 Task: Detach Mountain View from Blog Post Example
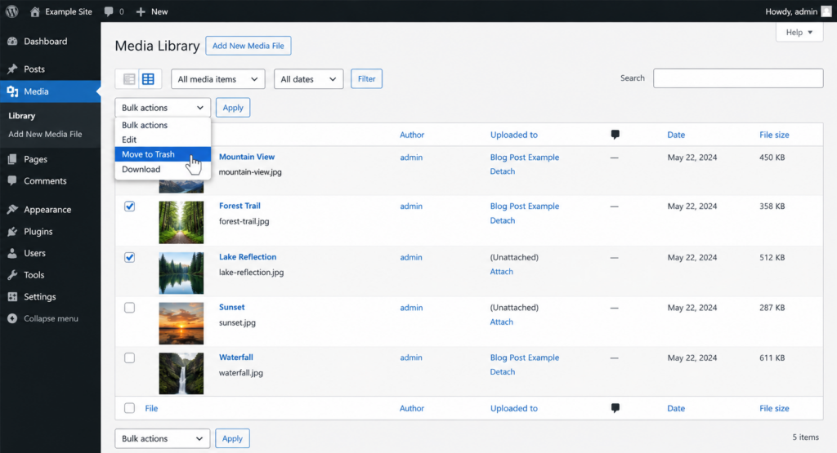point(503,171)
